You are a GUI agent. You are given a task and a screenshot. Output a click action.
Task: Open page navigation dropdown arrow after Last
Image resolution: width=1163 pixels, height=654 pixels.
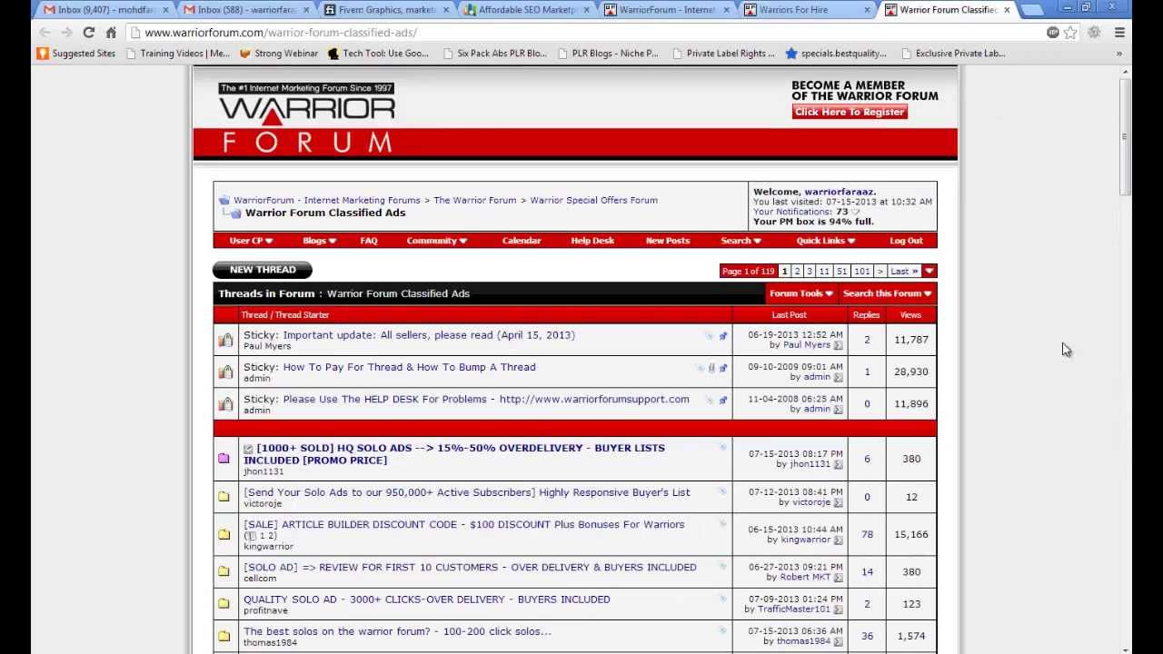929,272
